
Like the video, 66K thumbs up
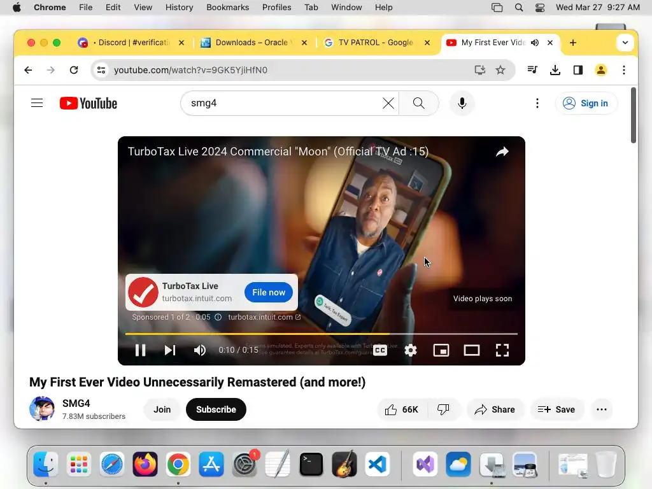pos(402,409)
